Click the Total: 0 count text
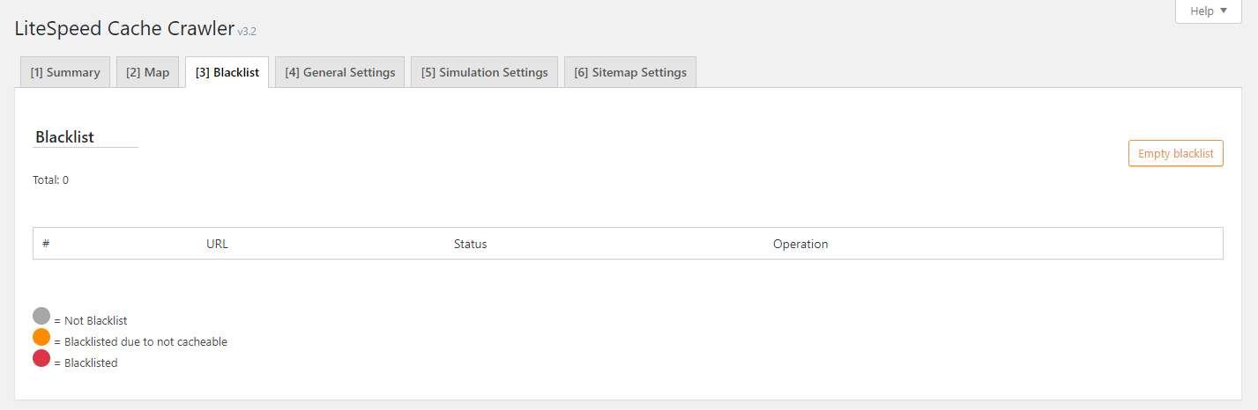Screen dimensions: 1258x410 tap(50, 180)
